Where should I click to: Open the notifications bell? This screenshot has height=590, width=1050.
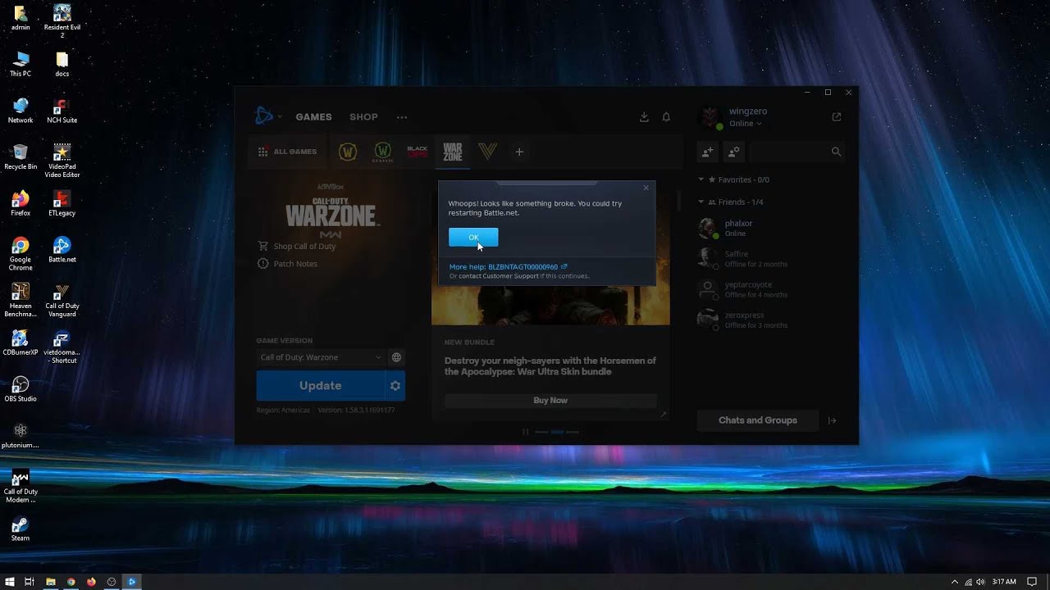pos(666,117)
